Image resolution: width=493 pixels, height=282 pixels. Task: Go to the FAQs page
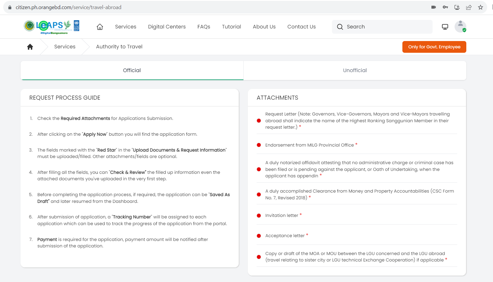[x=204, y=27]
